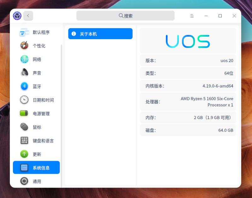Open 网络 network settings

tap(36, 59)
